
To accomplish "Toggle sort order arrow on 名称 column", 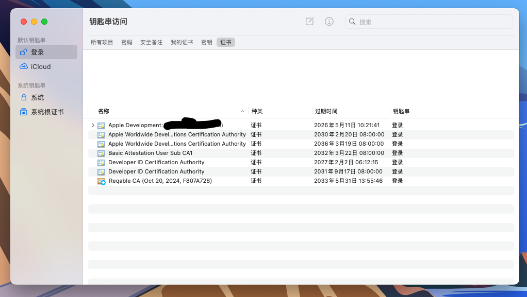I will (x=242, y=111).
